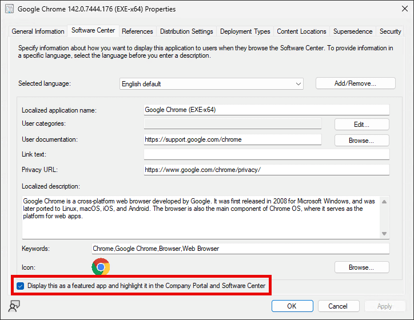This screenshot has height=320, width=414.
Task: Click the Add/Remove language button
Action: [355, 83]
